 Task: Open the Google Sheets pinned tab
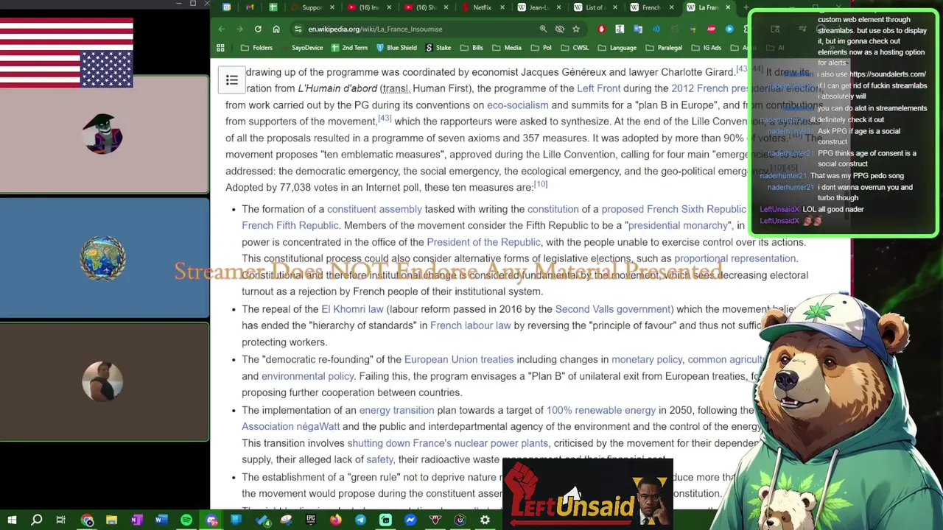click(273, 7)
